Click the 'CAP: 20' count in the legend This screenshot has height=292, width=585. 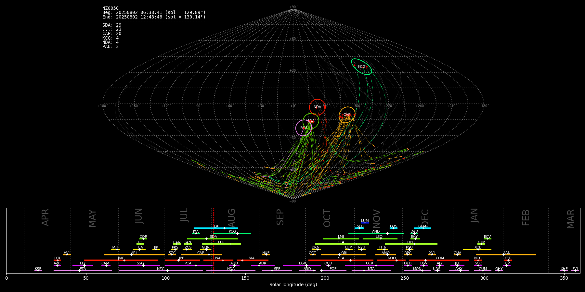(112, 34)
